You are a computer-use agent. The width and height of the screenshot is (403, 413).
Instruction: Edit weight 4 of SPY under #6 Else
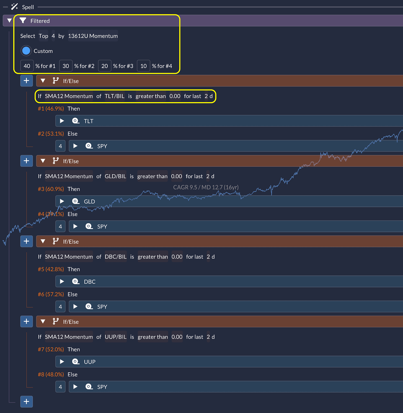60,306
